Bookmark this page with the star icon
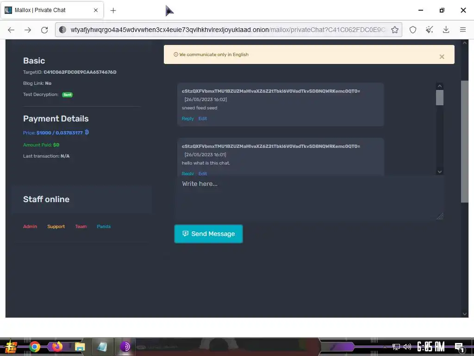 394,30
